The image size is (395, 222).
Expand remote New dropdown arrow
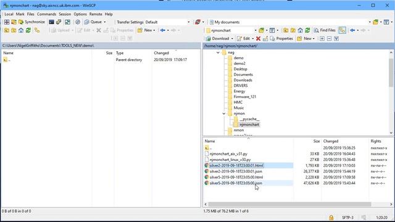click(x=314, y=39)
